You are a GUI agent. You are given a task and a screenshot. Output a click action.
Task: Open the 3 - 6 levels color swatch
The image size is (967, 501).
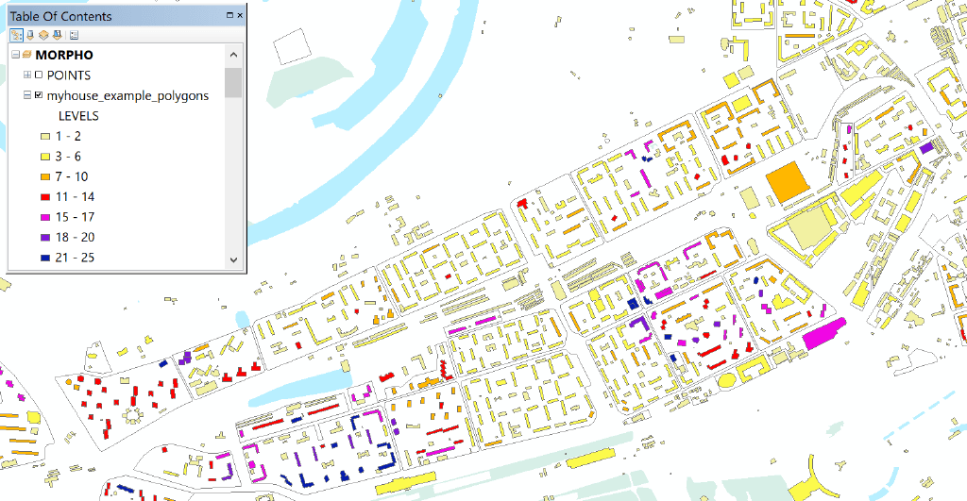pyautogui.click(x=45, y=157)
